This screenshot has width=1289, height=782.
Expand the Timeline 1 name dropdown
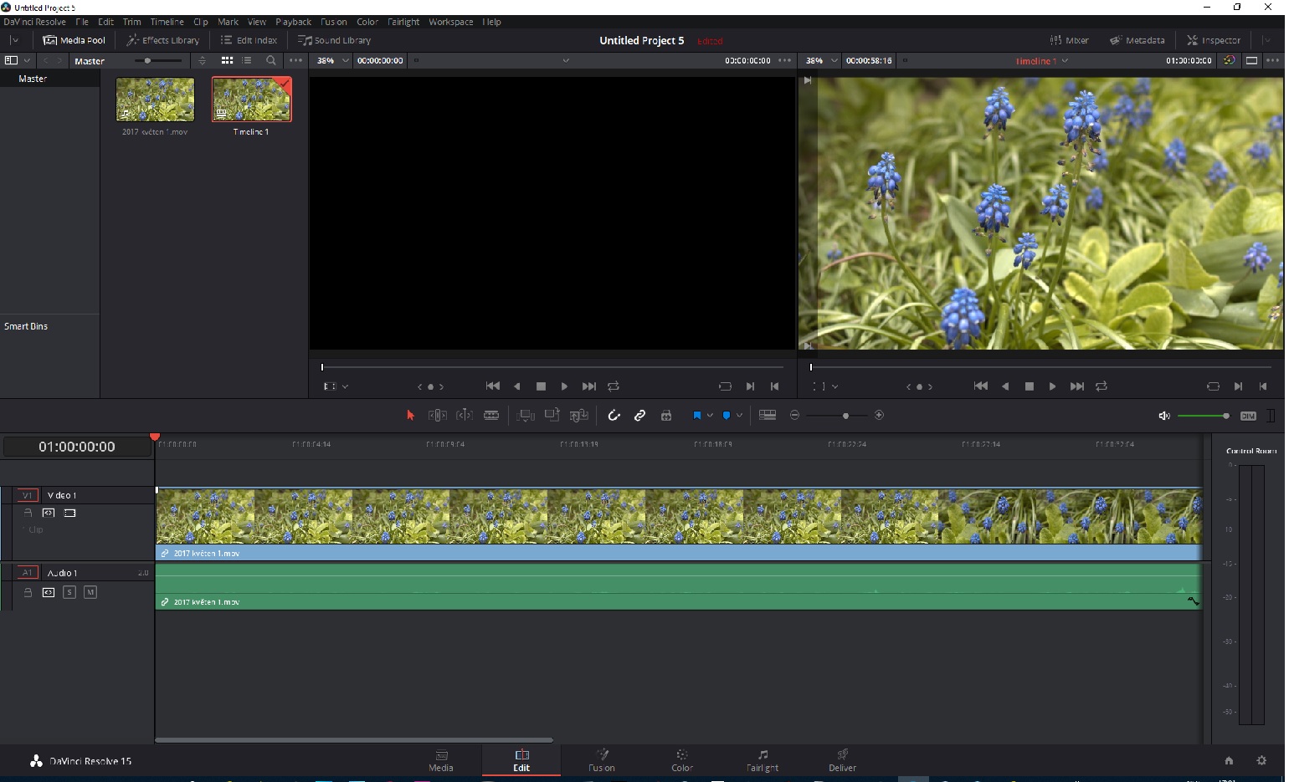(x=1065, y=61)
